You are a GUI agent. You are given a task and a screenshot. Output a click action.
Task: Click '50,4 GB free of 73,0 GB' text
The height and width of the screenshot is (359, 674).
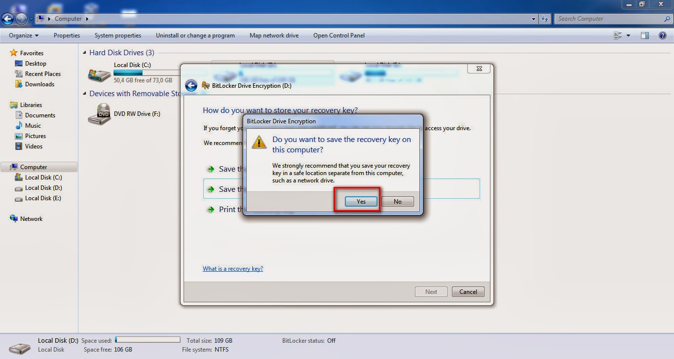(143, 80)
